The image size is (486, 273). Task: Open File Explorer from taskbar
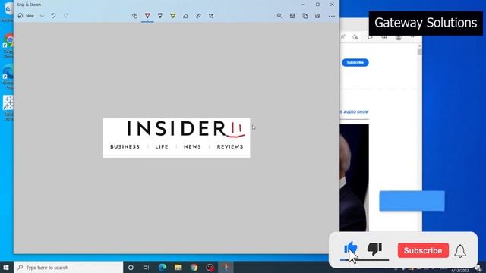pyautogui.click(x=178, y=268)
